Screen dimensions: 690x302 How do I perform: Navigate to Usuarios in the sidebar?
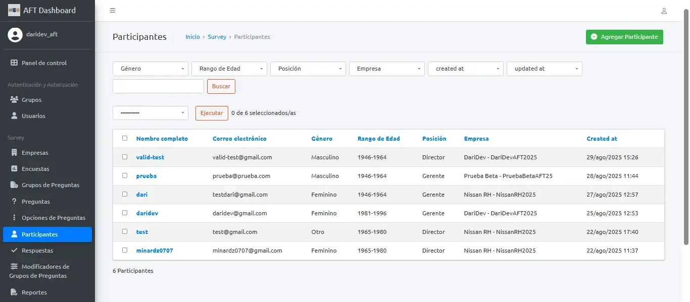[x=32, y=115]
